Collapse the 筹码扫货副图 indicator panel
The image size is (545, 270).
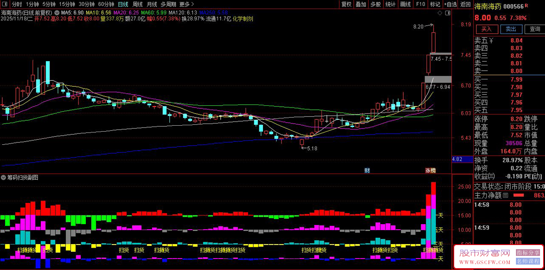click(4, 177)
